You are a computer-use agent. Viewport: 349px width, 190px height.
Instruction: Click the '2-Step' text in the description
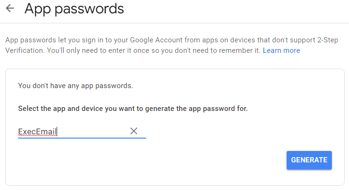click(x=328, y=40)
